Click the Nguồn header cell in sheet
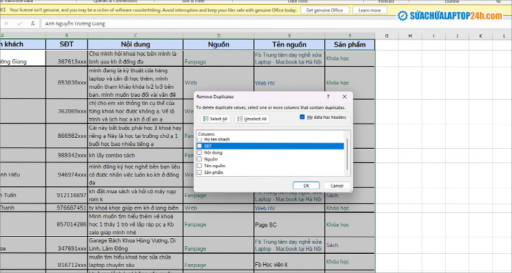This screenshot has height=273, width=512. coord(218,44)
